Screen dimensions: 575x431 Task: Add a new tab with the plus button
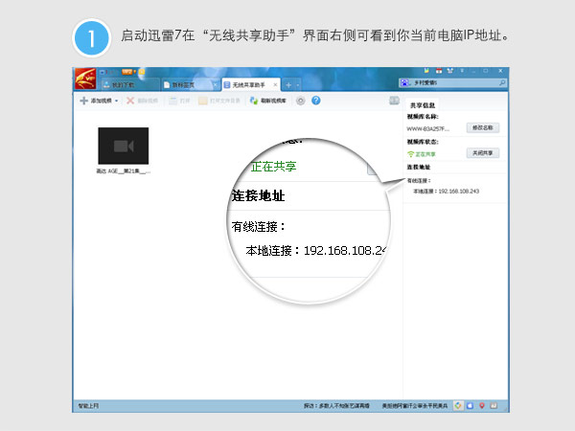point(288,85)
